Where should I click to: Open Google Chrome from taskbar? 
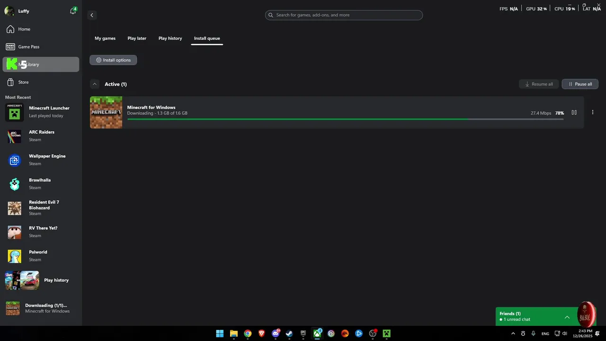coord(248,334)
